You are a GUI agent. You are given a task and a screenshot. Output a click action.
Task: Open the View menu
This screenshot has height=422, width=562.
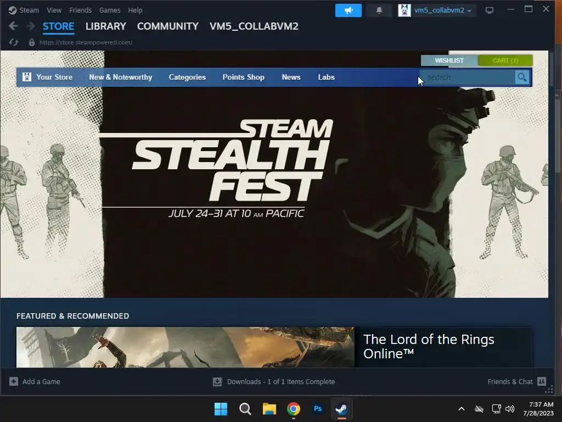click(x=54, y=10)
